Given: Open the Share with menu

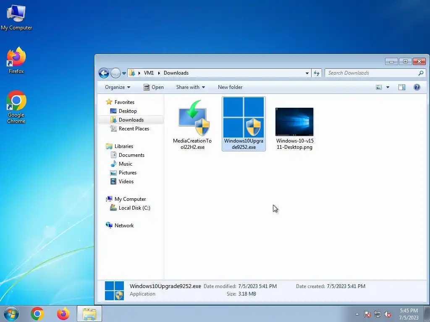Looking at the screenshot, I should [191, 87].
